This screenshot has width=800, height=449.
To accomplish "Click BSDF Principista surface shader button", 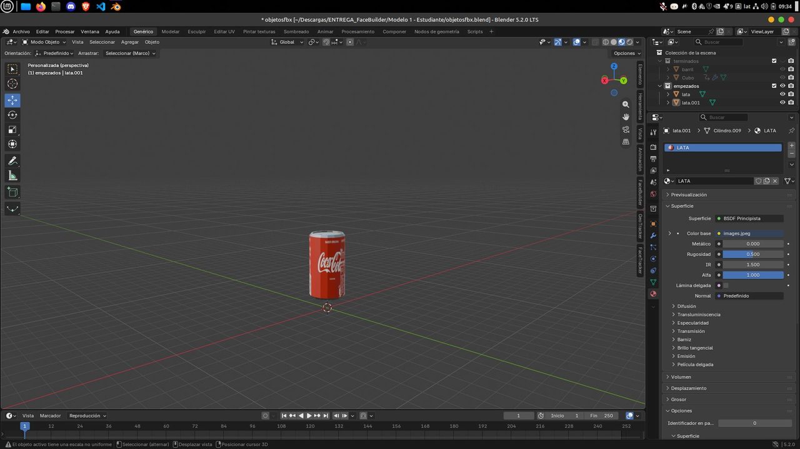I will pos(750,218).
